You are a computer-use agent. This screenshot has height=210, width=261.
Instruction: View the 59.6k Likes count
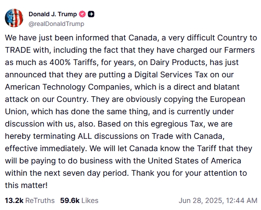point(70,200)
